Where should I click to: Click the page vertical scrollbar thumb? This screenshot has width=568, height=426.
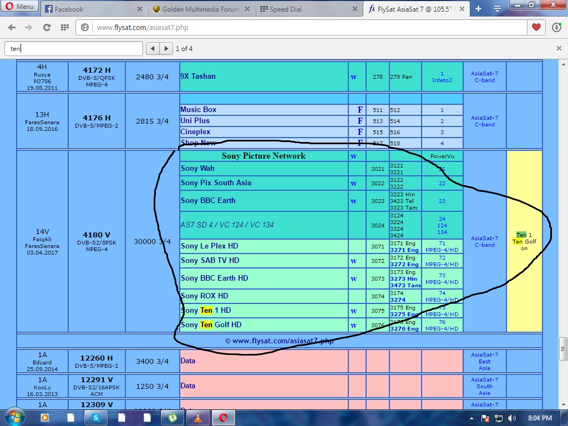[562, 349]
